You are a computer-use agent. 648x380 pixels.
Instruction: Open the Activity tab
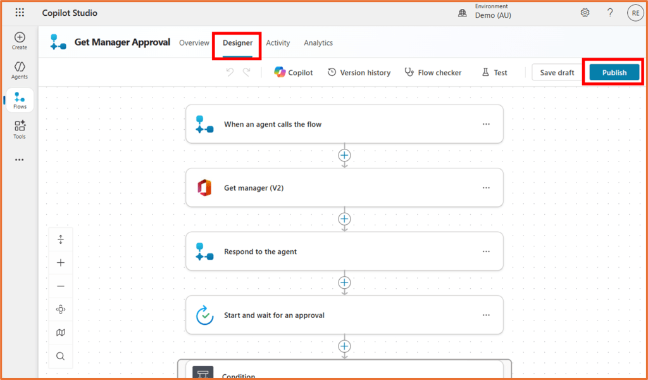tap(278, 42)
